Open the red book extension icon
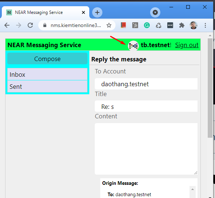215x198 pixels. point(124,25)
